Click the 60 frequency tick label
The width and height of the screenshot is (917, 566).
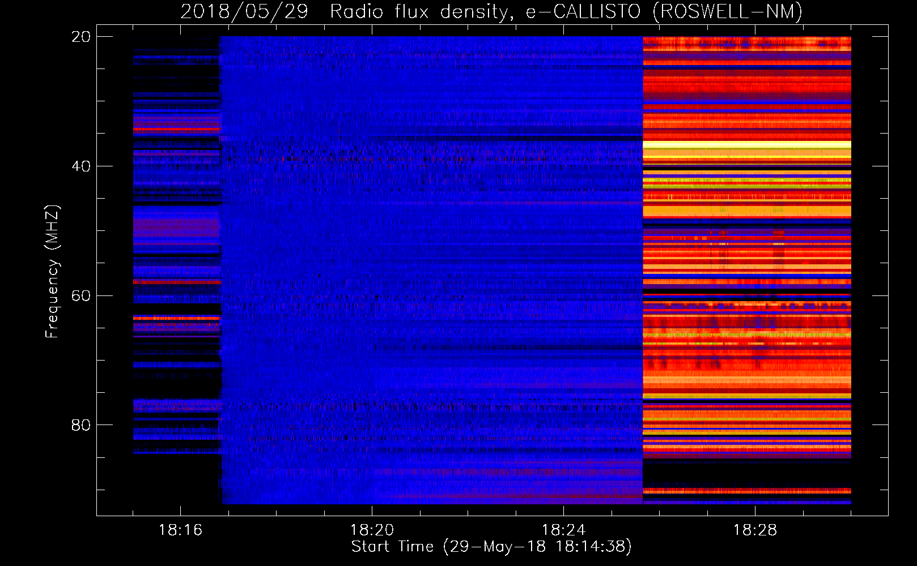click(x=81, y=296)
